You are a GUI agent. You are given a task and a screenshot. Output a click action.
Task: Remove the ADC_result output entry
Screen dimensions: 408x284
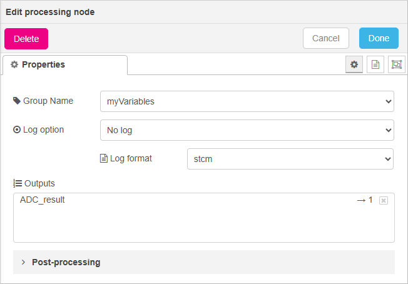click(384, 200)
